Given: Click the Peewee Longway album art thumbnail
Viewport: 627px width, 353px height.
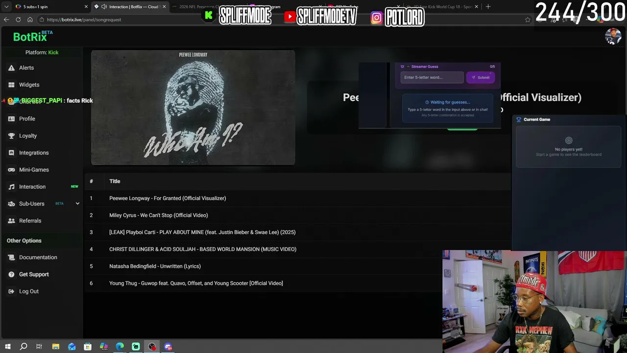Looking at the screenshot, I should (x=193, y=108).
